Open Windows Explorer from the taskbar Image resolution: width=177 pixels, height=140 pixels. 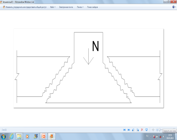[19, 136]
